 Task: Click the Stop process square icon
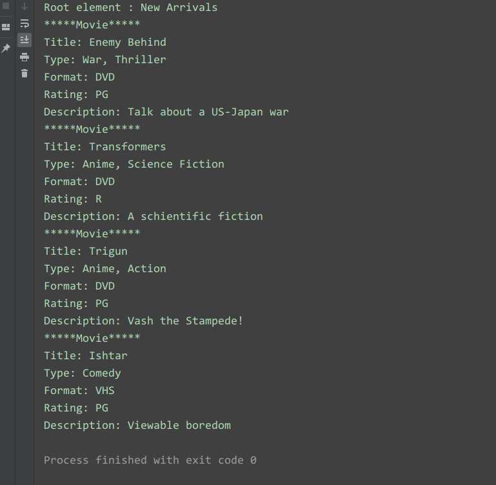pyautogui.click(x=6, y=5)
